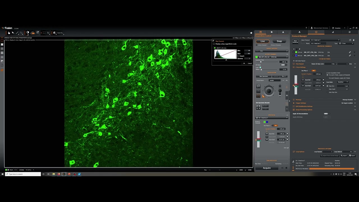Click the rectangular region selection tool
Image resolution: width=359 pixels, height=202 pixels.
(44, 33)
